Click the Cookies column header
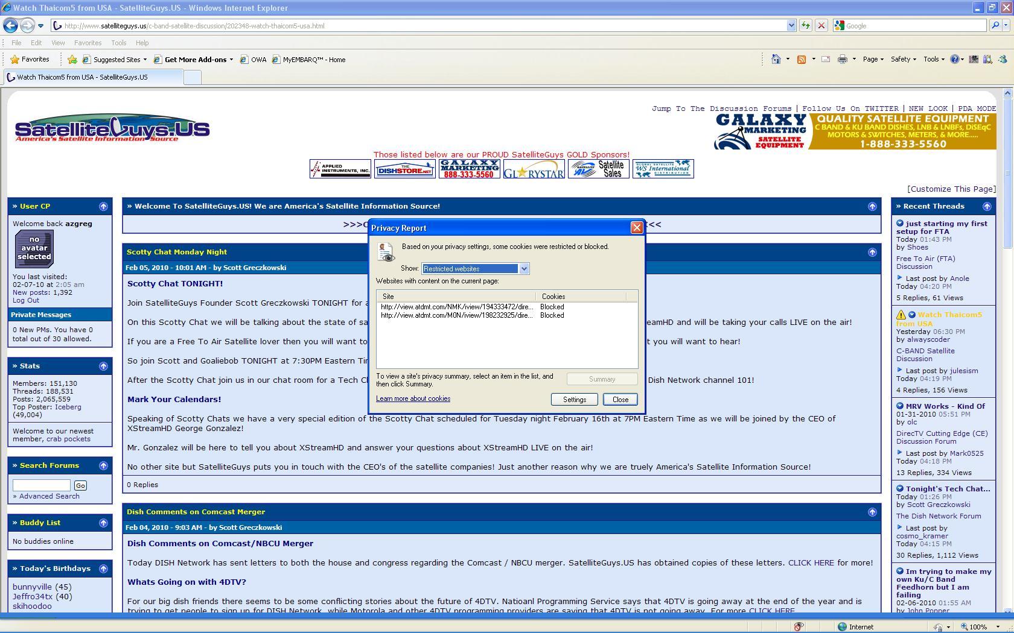The width and height of the screenshot is (1014, 633). 581,297
